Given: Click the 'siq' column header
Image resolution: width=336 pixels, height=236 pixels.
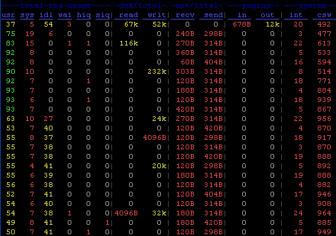Looking at the screenshot, I should [103, 15].
